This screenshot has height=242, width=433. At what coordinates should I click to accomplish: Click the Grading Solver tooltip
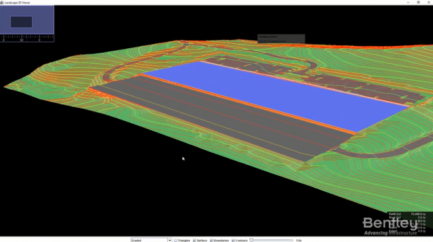pyautogui.click(x=281, y=38)
